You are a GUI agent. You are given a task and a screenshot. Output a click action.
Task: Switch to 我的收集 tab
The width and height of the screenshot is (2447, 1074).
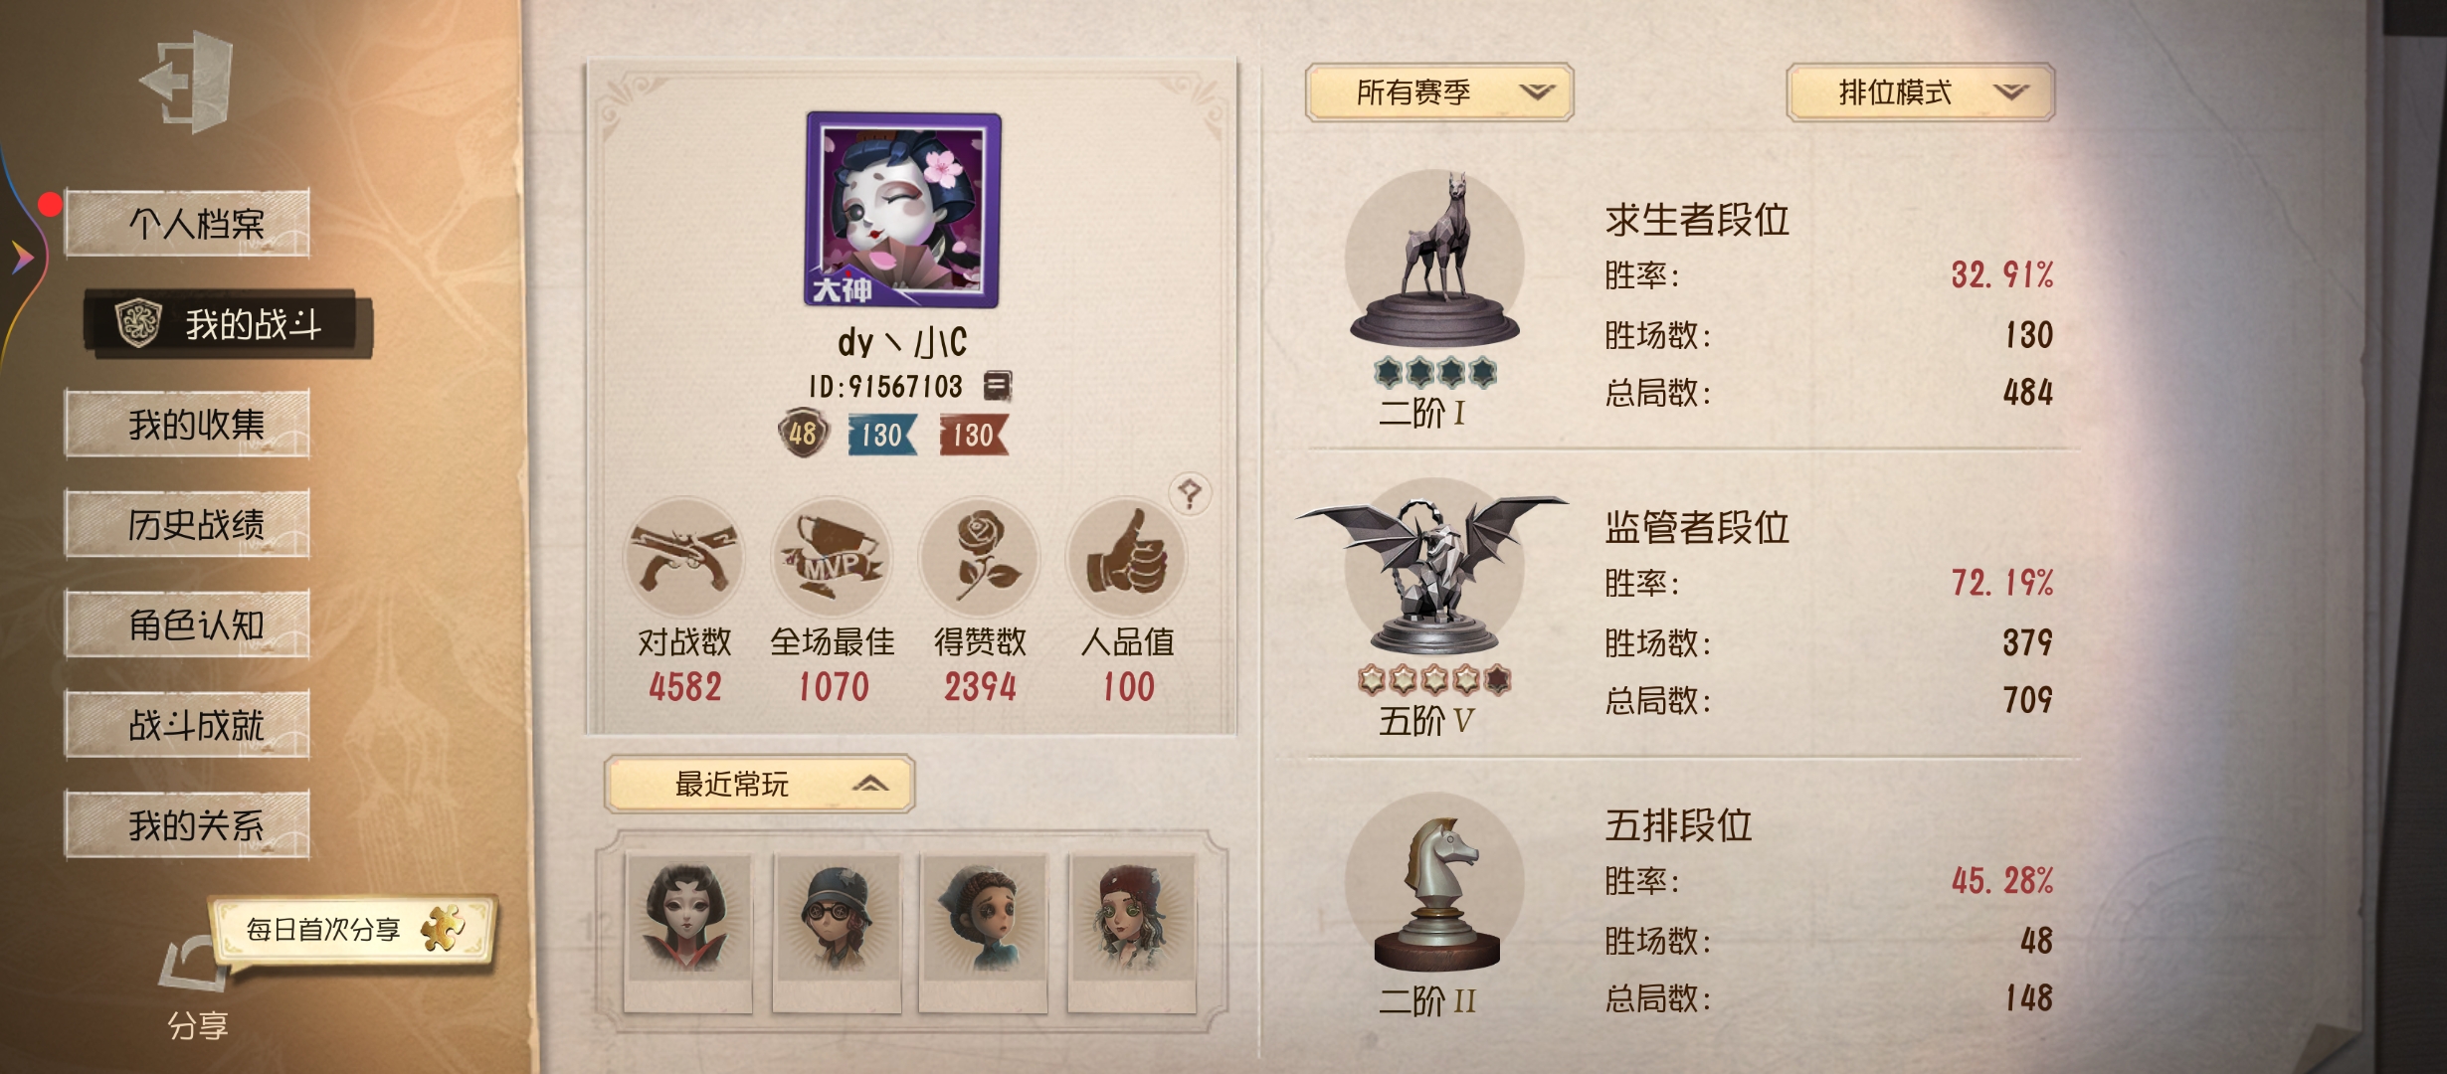click(187, 424)
